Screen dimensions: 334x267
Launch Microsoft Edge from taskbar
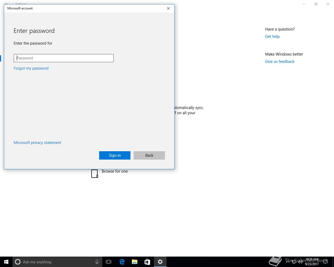[122, 262]
